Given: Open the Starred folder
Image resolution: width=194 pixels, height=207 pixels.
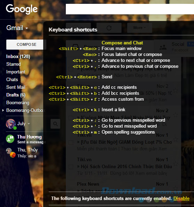Looking at the screenshot, I should 14,64.
